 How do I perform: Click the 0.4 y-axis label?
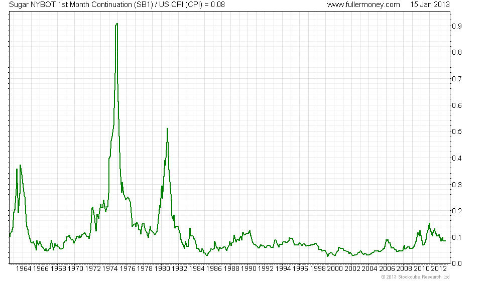point(457,159)
